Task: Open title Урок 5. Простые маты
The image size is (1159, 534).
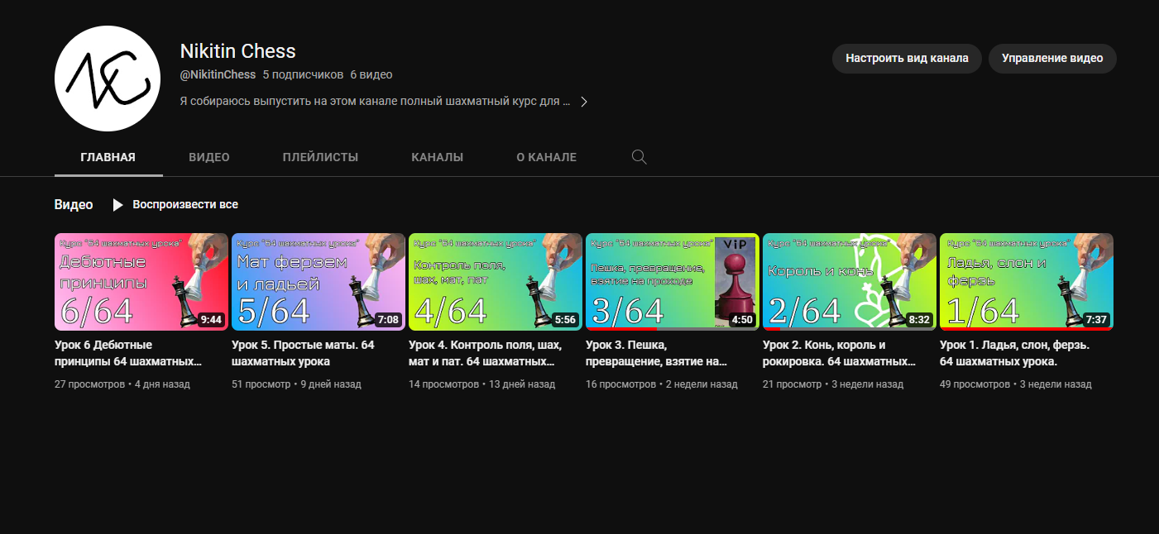Action: click(x=303, y=353)
